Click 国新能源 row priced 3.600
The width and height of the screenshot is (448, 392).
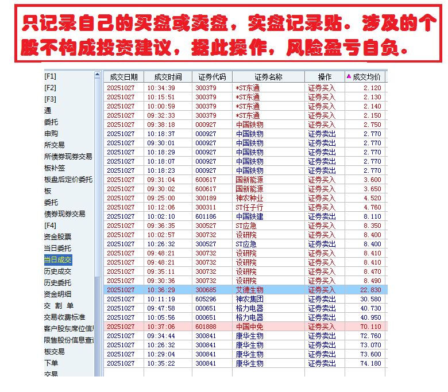point(246,180)
